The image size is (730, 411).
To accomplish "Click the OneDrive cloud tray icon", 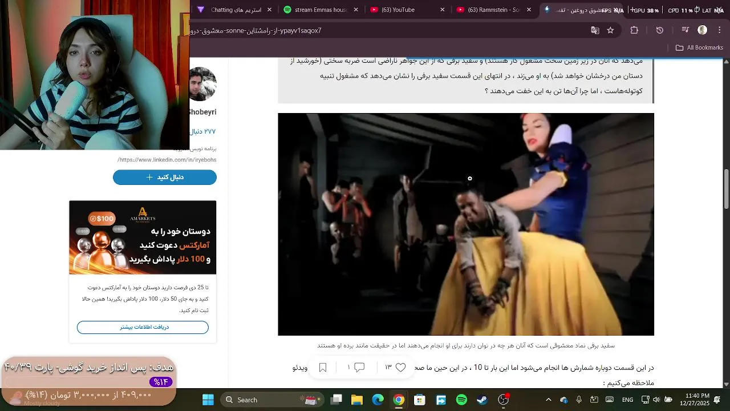I will (x=564, y=400).
